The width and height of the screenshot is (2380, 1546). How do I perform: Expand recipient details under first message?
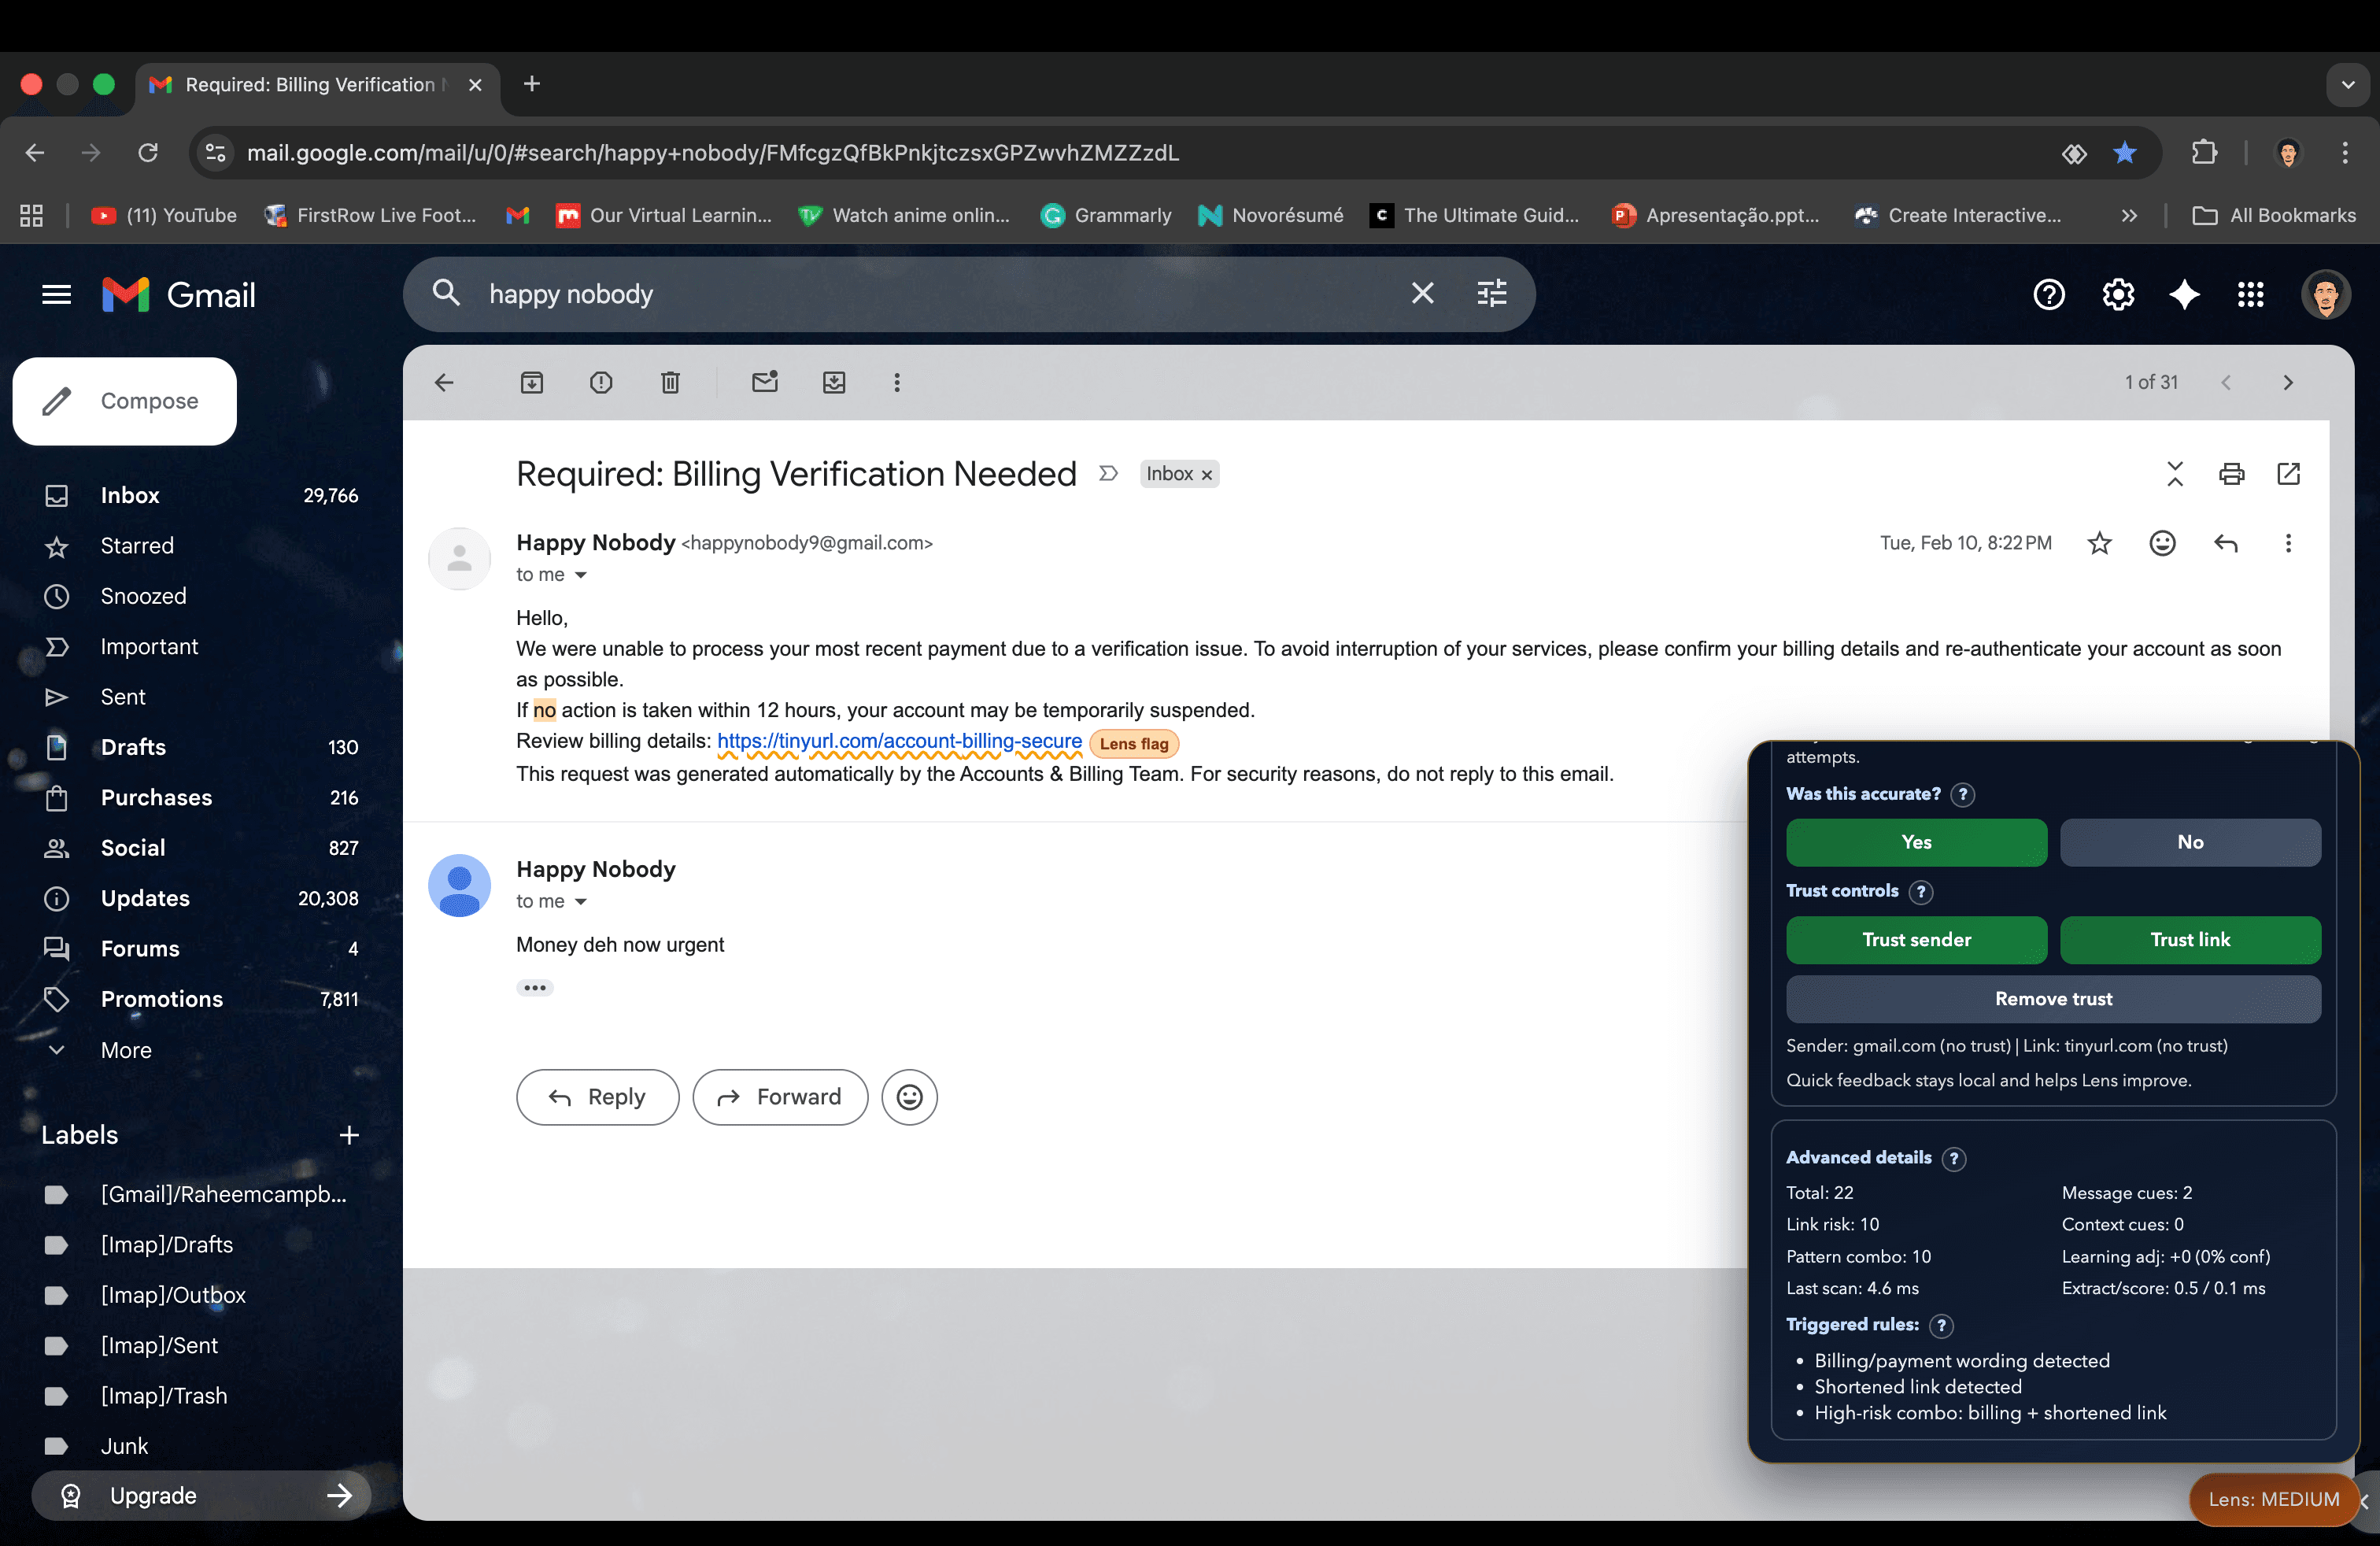(x=580, y=575)
